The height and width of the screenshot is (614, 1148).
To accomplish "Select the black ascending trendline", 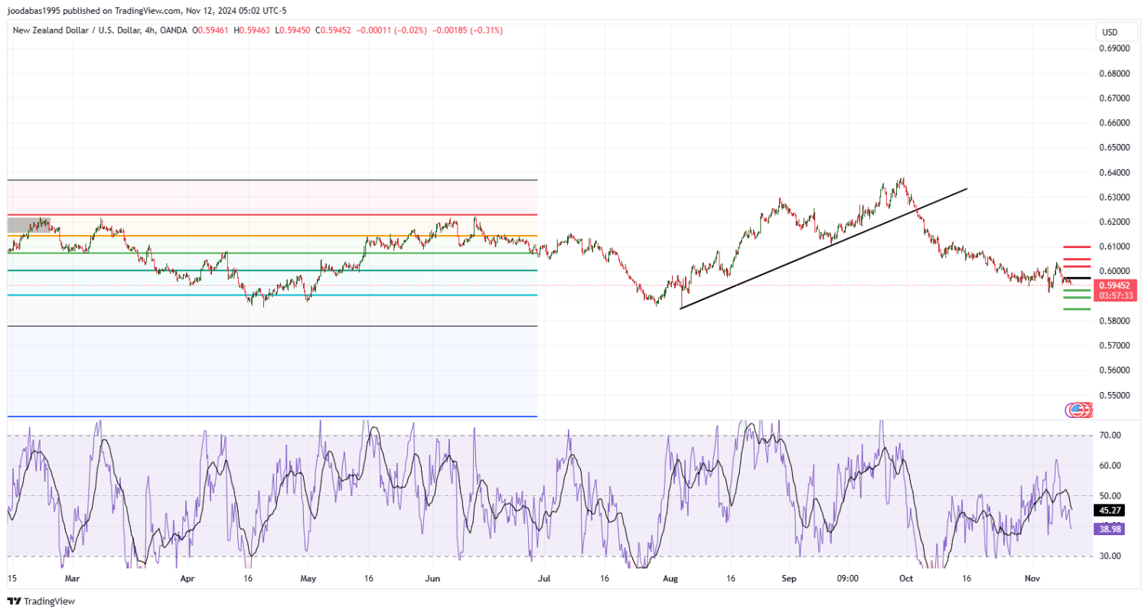I will click(x=823, y=249).
